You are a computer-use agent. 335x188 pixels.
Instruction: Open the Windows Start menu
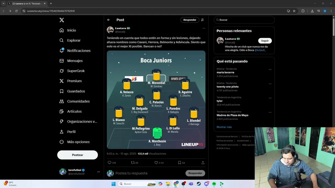coord(113,184)
